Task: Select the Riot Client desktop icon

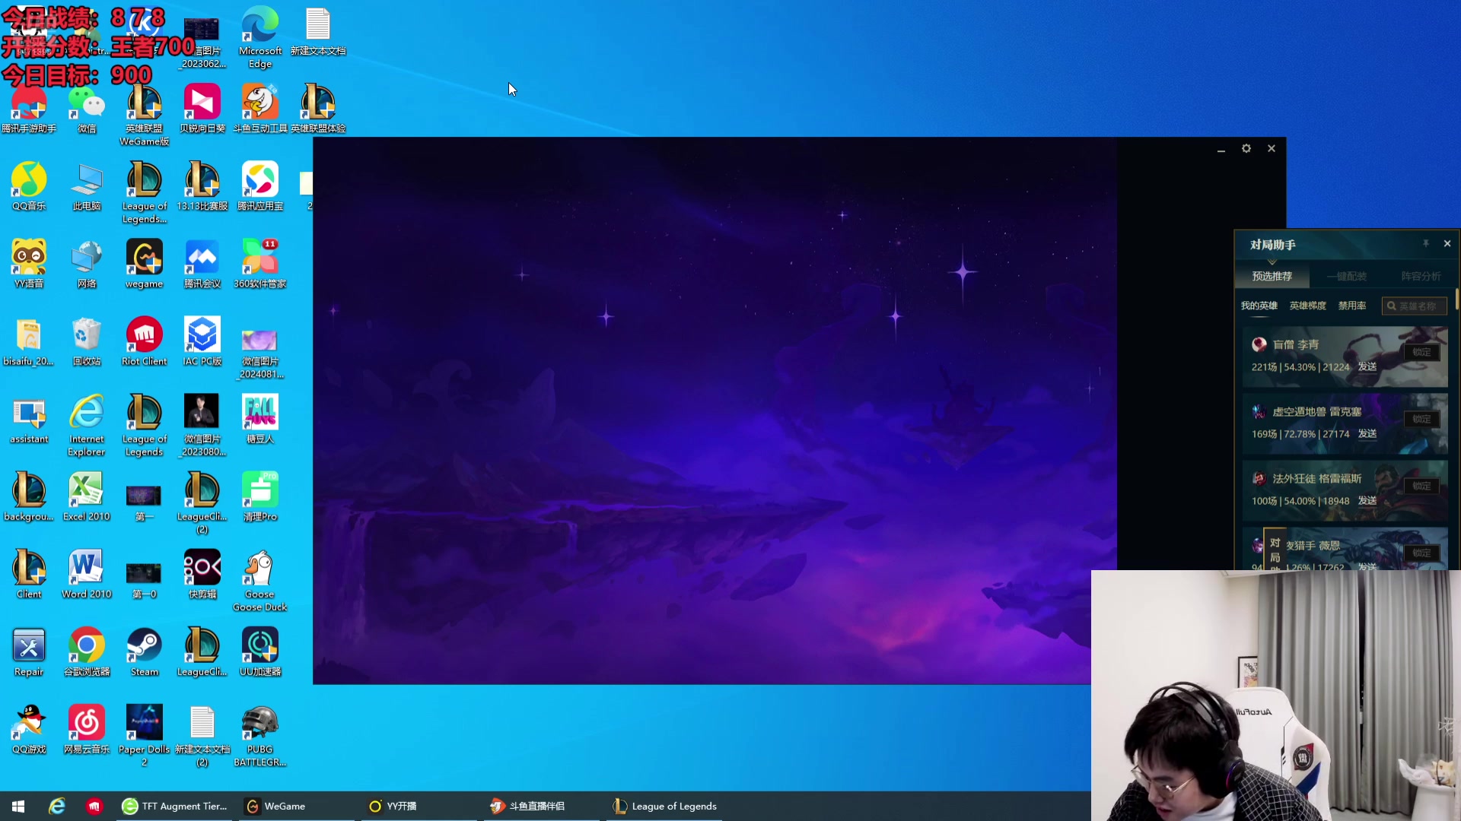Action: (144, 341)
